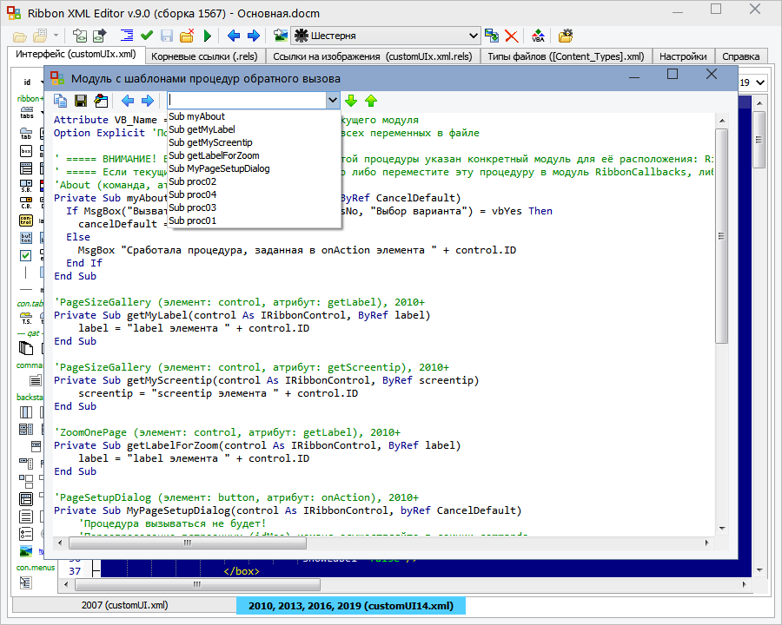782x625 pixels.
Task: Click inside the procedure search input field
Action: [x=245, y=101]
